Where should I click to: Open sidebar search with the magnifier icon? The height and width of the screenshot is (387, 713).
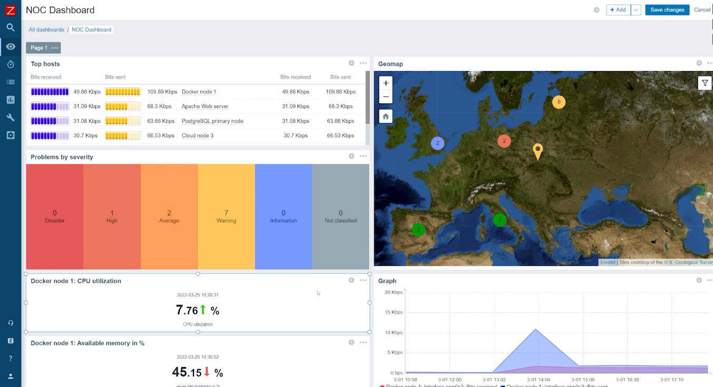coord(11,27)
